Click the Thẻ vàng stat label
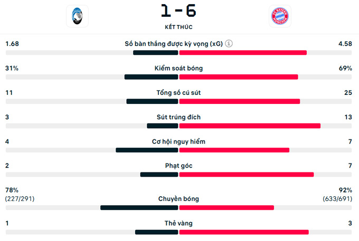Screen dimensions: 359x241 178,223
